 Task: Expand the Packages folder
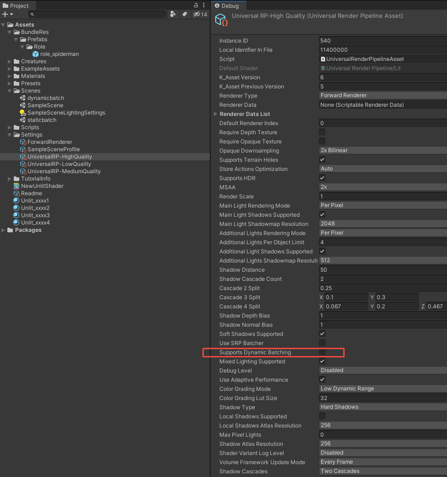point(3,230)
